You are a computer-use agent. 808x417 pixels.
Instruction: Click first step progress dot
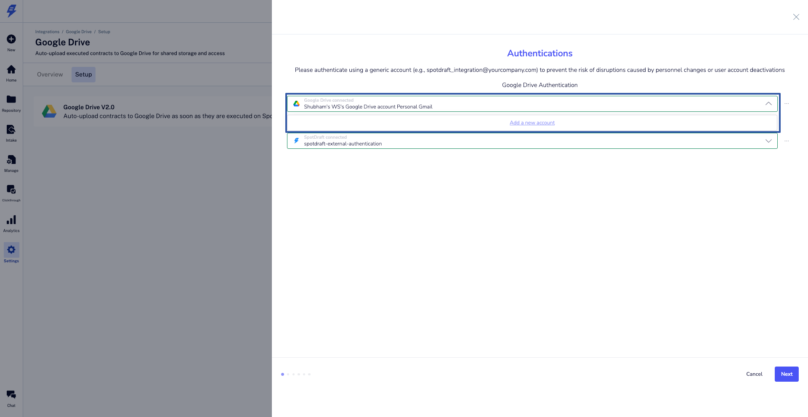(x=282, y=374)
